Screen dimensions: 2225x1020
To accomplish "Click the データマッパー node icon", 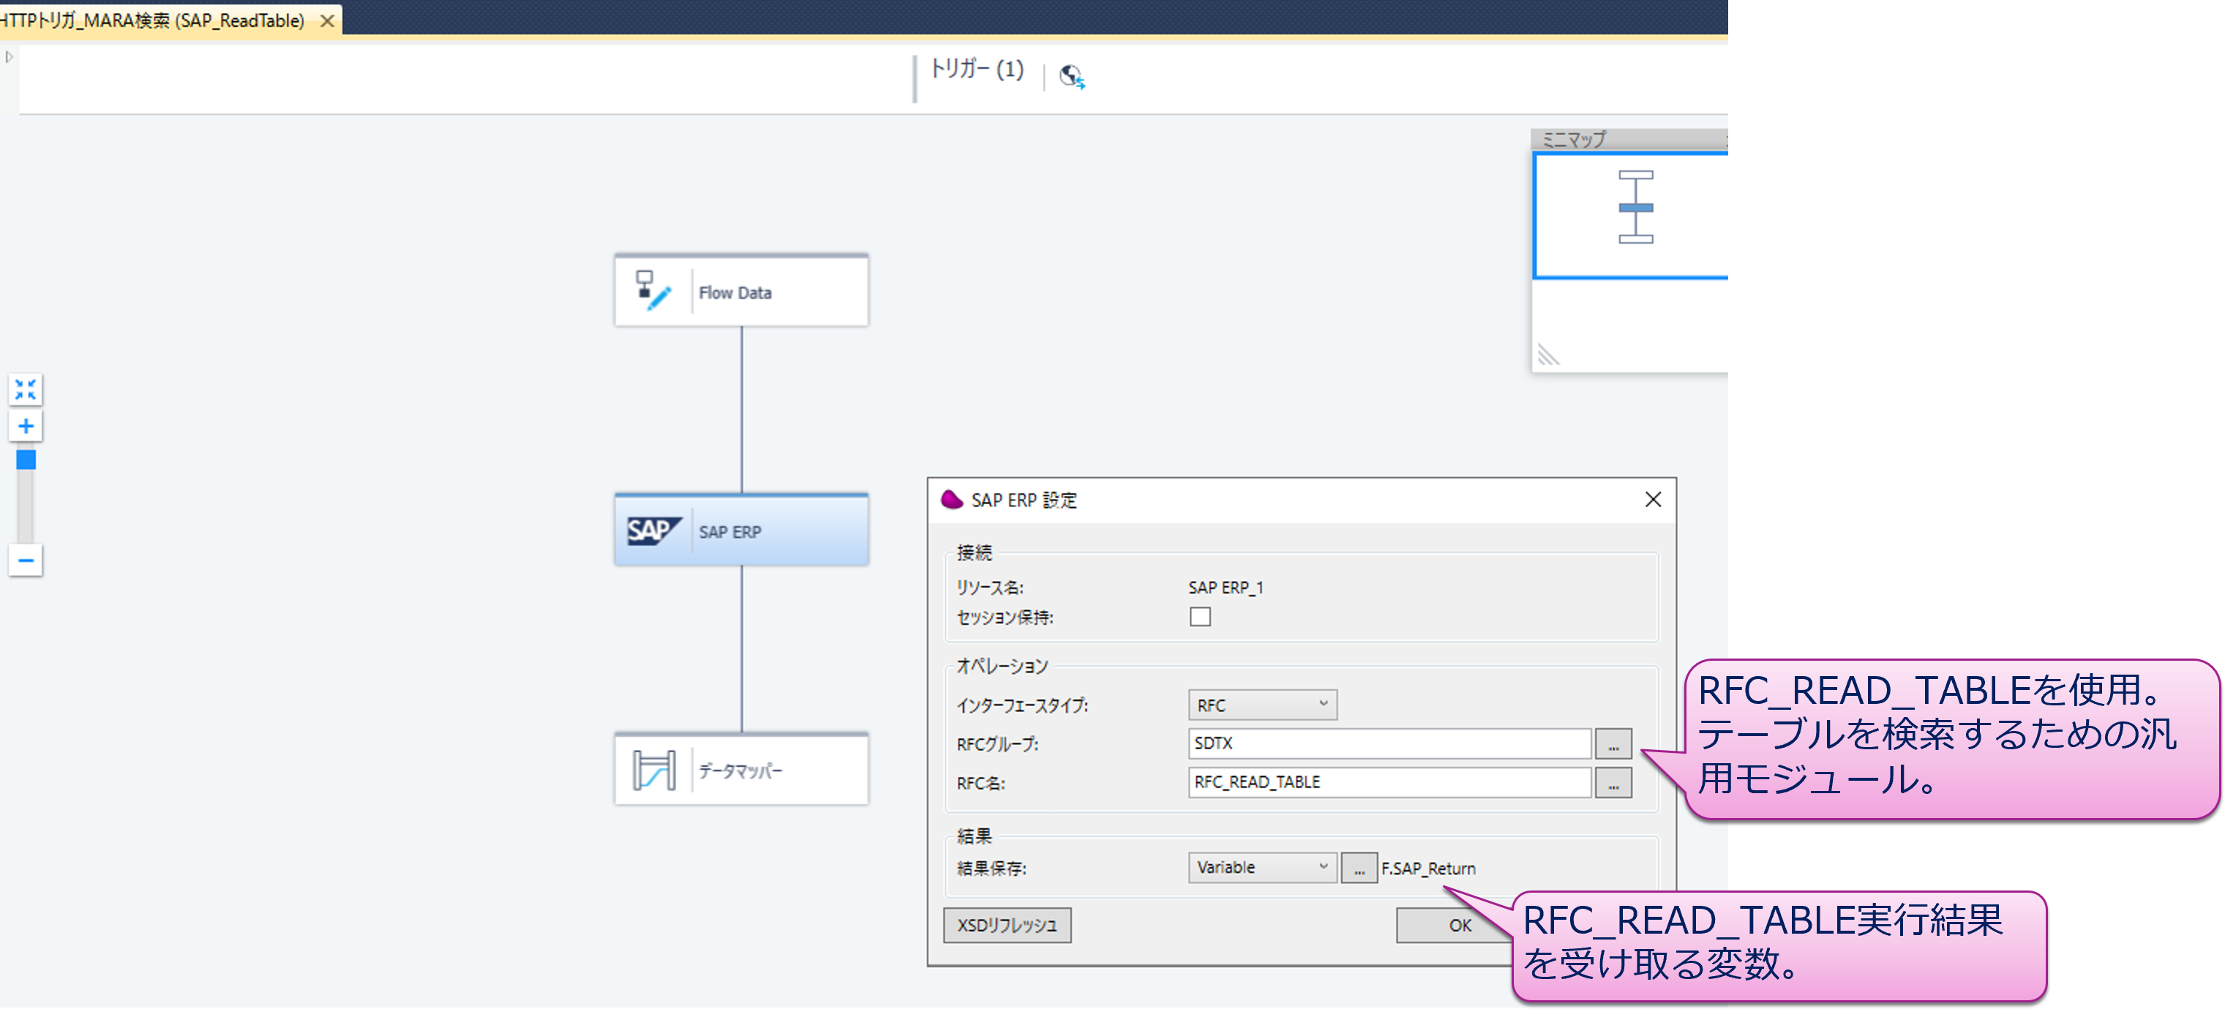I will tap(654, 770).
